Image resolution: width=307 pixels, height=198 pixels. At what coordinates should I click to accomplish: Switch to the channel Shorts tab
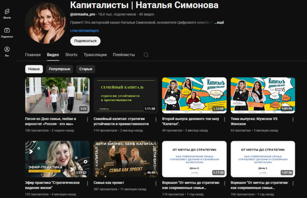tap(71, 55)
